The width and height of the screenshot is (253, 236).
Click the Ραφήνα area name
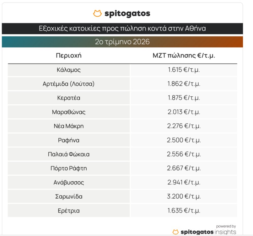[x=68, y=140]
